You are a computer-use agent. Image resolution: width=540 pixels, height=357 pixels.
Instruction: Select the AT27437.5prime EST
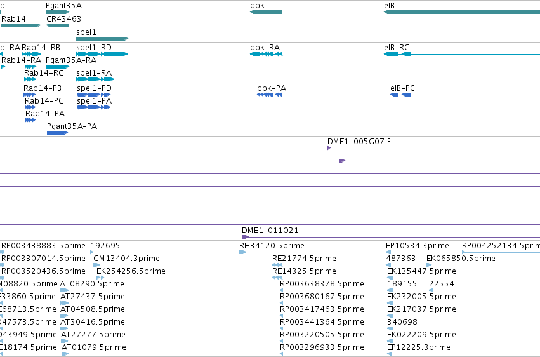point(64,303)
